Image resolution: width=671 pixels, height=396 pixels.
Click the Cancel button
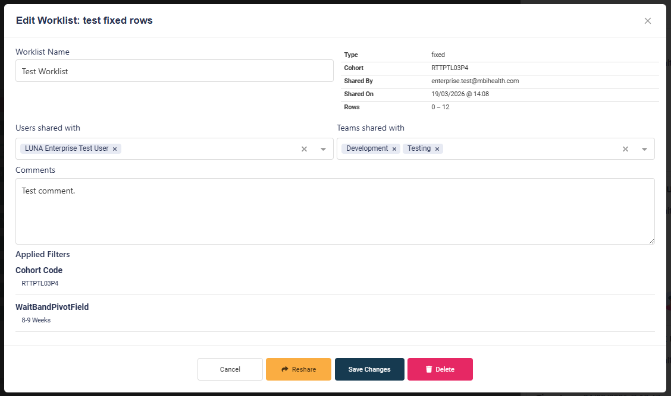coord(230,369)
